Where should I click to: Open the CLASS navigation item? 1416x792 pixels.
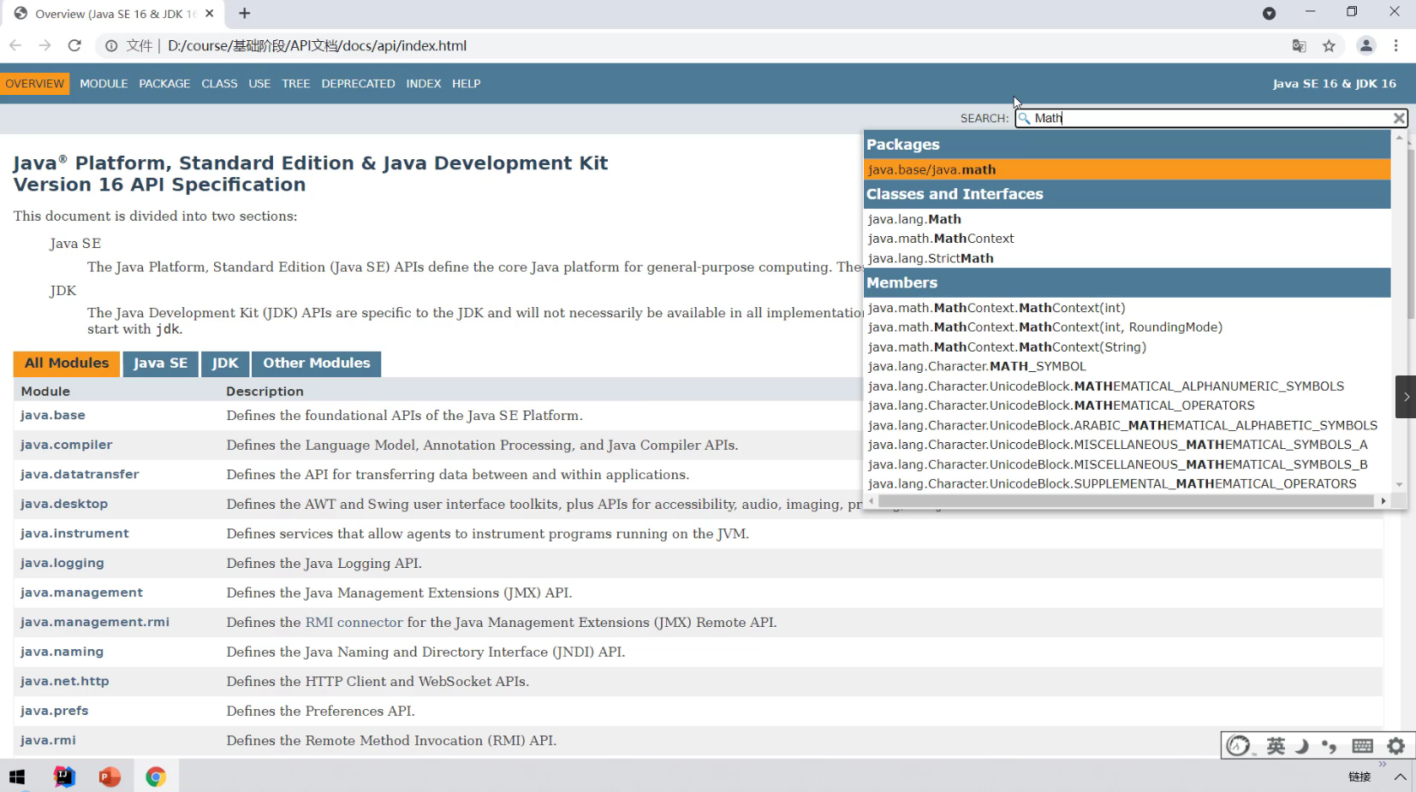(x=219, y=84)
